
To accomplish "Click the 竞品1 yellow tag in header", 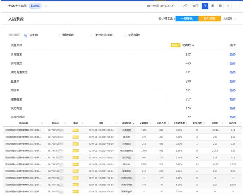I will point(175,45).
